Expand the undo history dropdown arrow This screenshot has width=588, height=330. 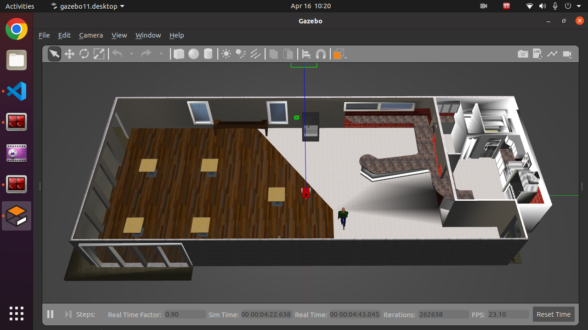tap(131, 54)
